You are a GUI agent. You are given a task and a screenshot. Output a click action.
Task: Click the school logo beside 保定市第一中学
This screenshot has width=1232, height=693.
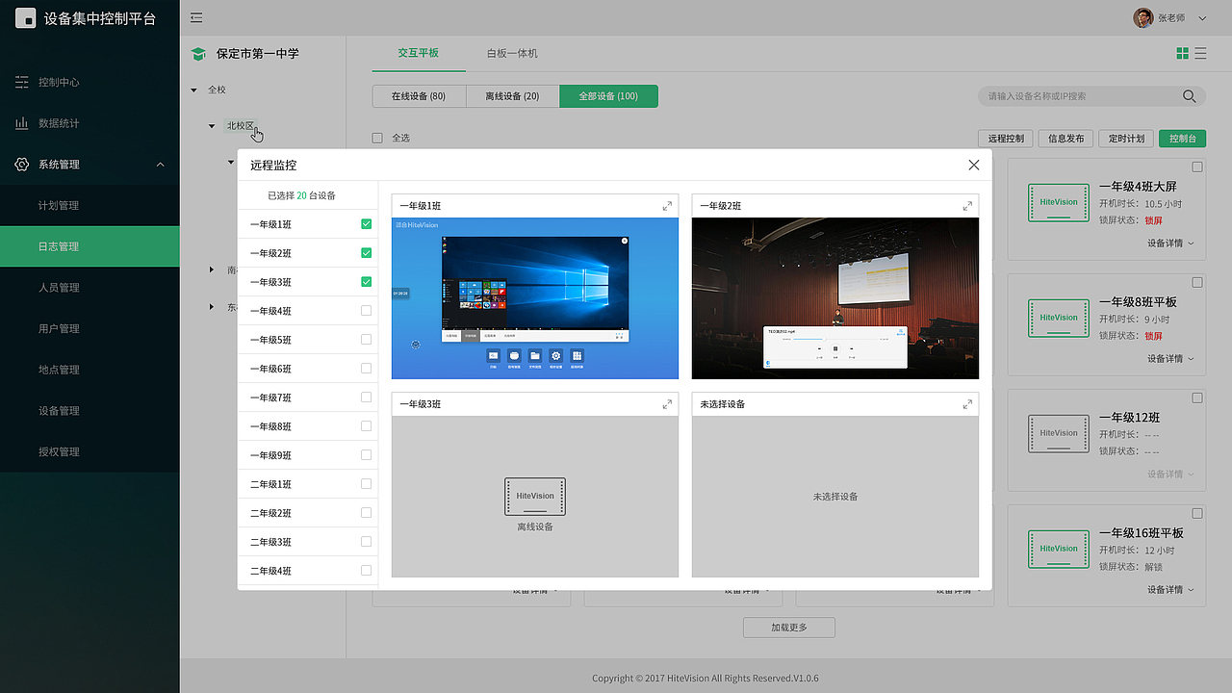click(198, 54)
